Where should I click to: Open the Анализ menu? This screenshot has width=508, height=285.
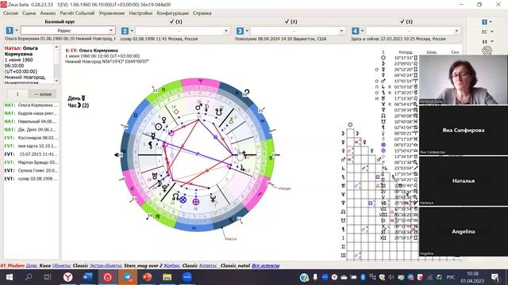pyautogui.click(x=48, y=13)
